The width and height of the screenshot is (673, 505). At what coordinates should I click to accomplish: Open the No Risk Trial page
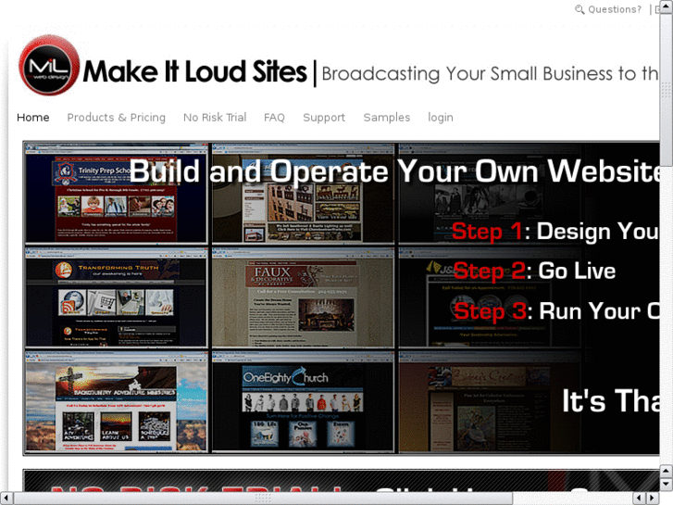pyautogui.click(x=215, y=118)
